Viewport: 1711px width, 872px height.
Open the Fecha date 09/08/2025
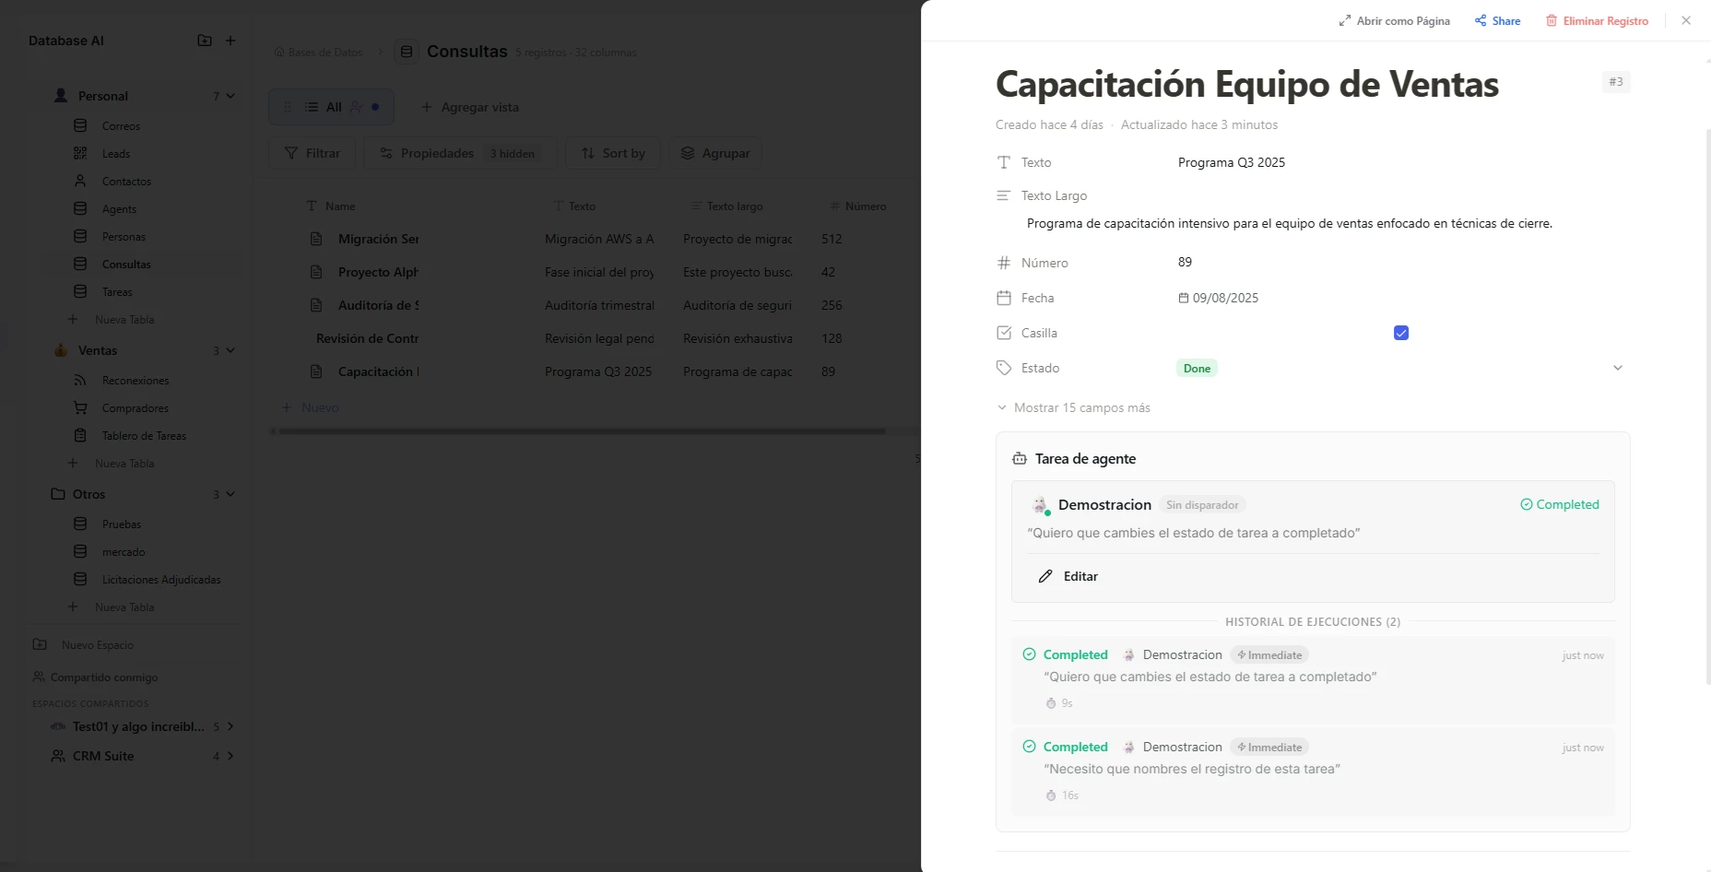point(1218,298)
